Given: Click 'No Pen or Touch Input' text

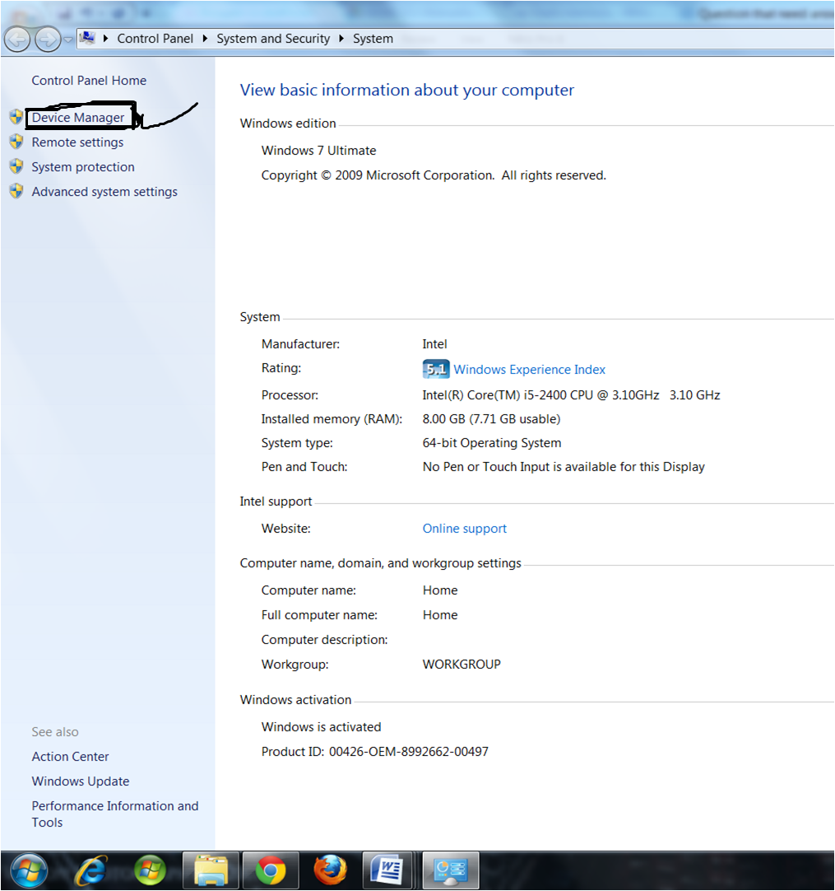Looking at the screenshot, I should (564, 467).
